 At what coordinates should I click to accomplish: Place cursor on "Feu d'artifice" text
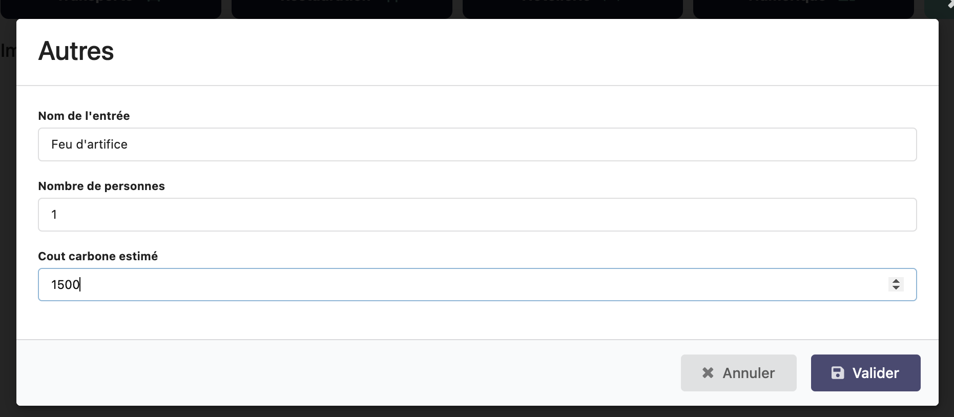(89, 144)
